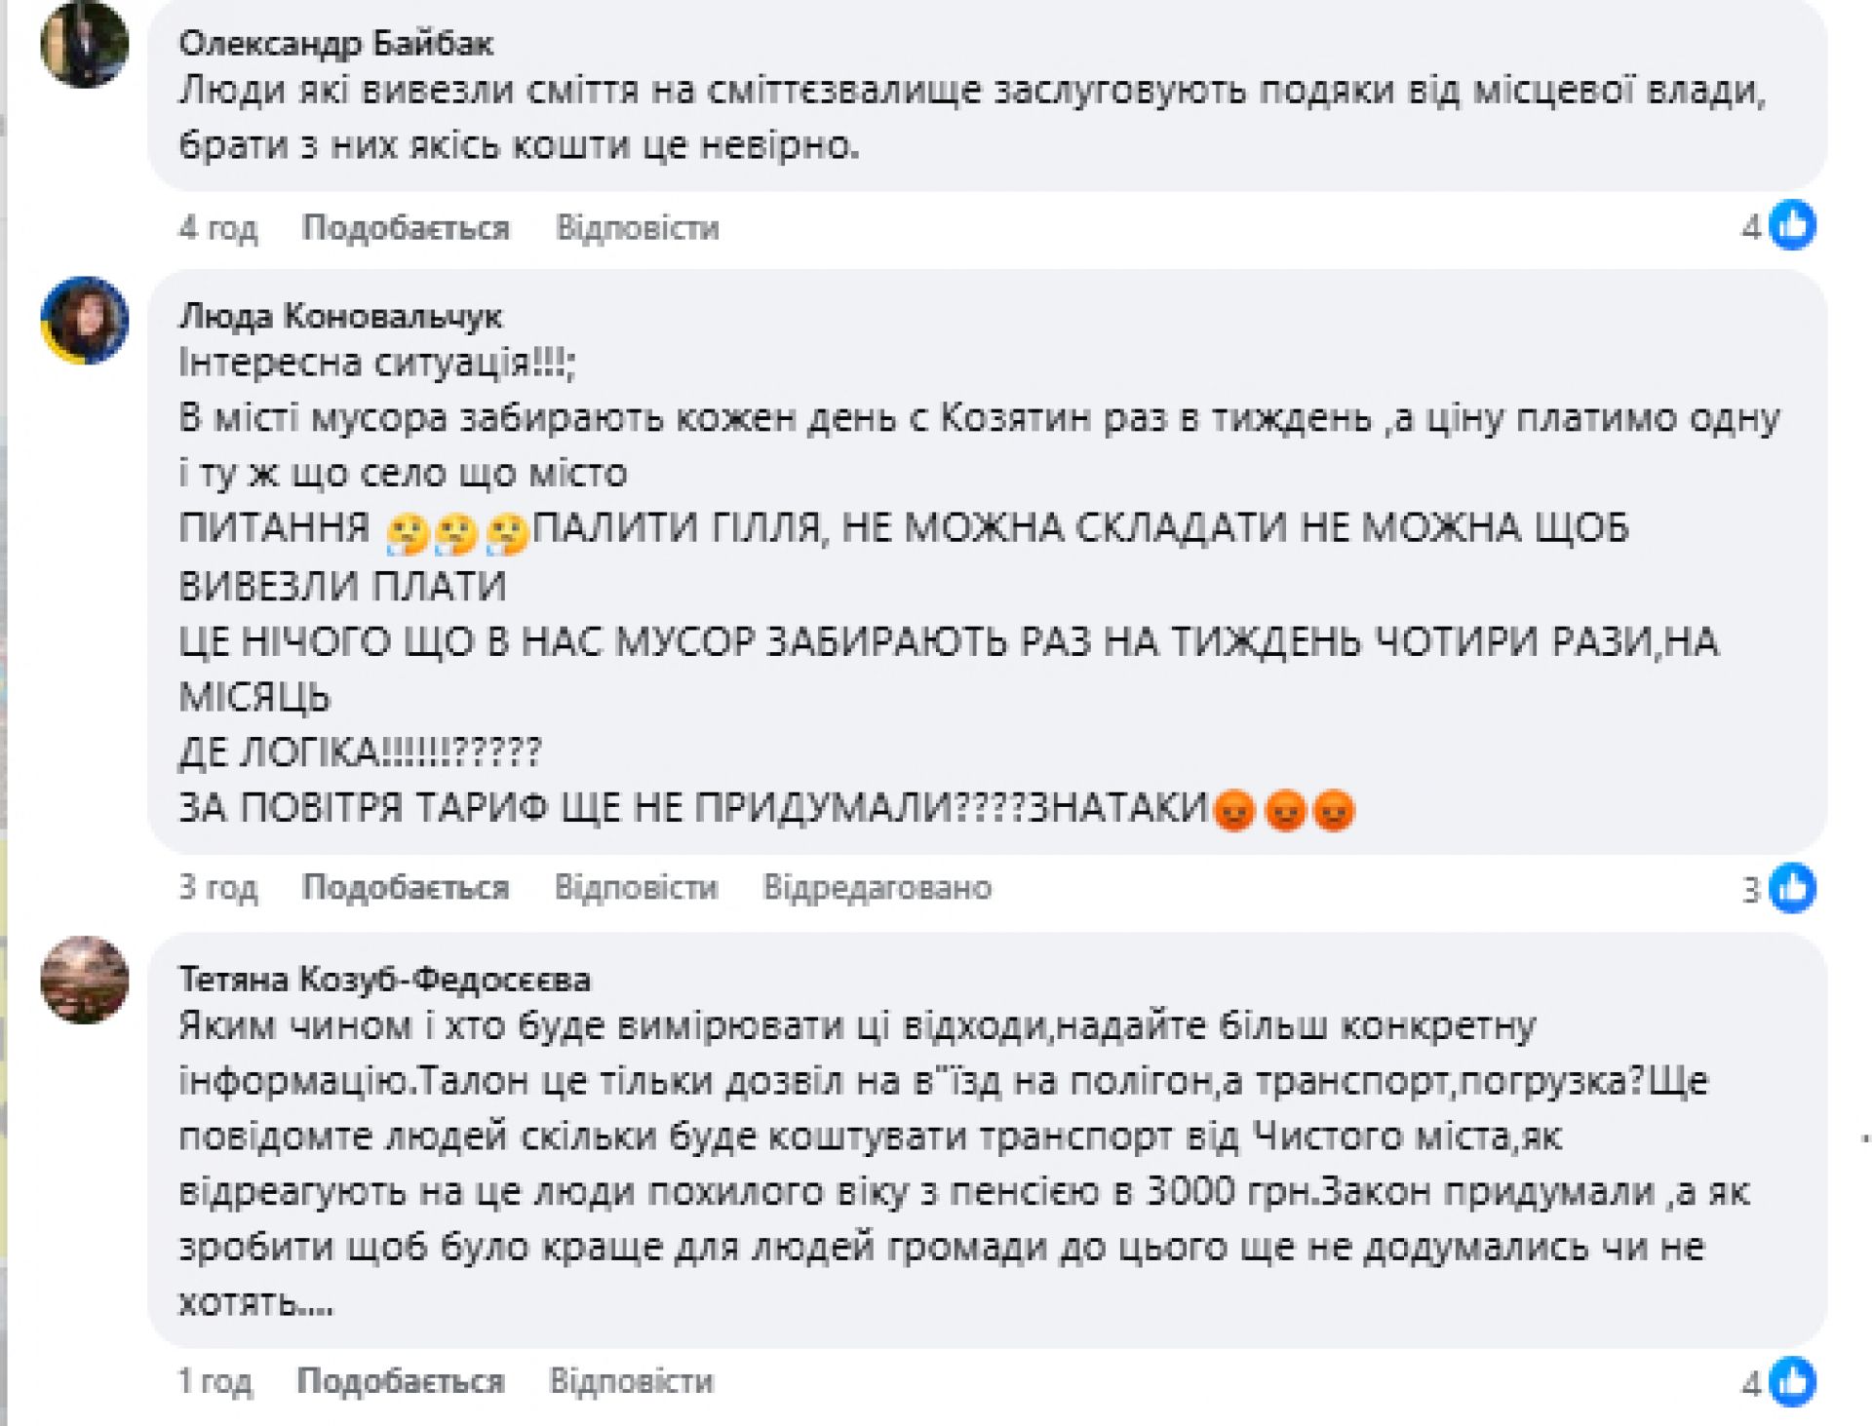Open Тетяна Козуб-Федосєєва's profile name link

(x=384, y=979)
